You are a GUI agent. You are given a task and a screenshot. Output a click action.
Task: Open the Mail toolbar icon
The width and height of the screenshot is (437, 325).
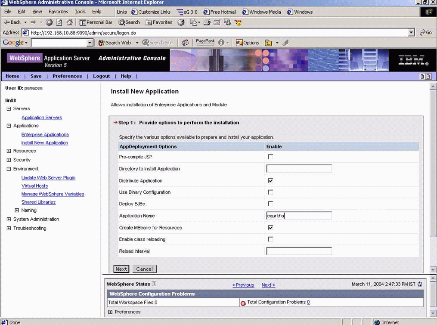click(195, 22)
